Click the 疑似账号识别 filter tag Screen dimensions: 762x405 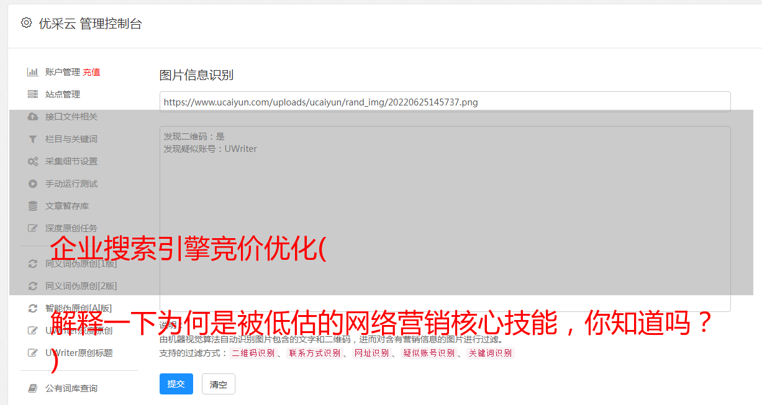(x=429, y=353)
